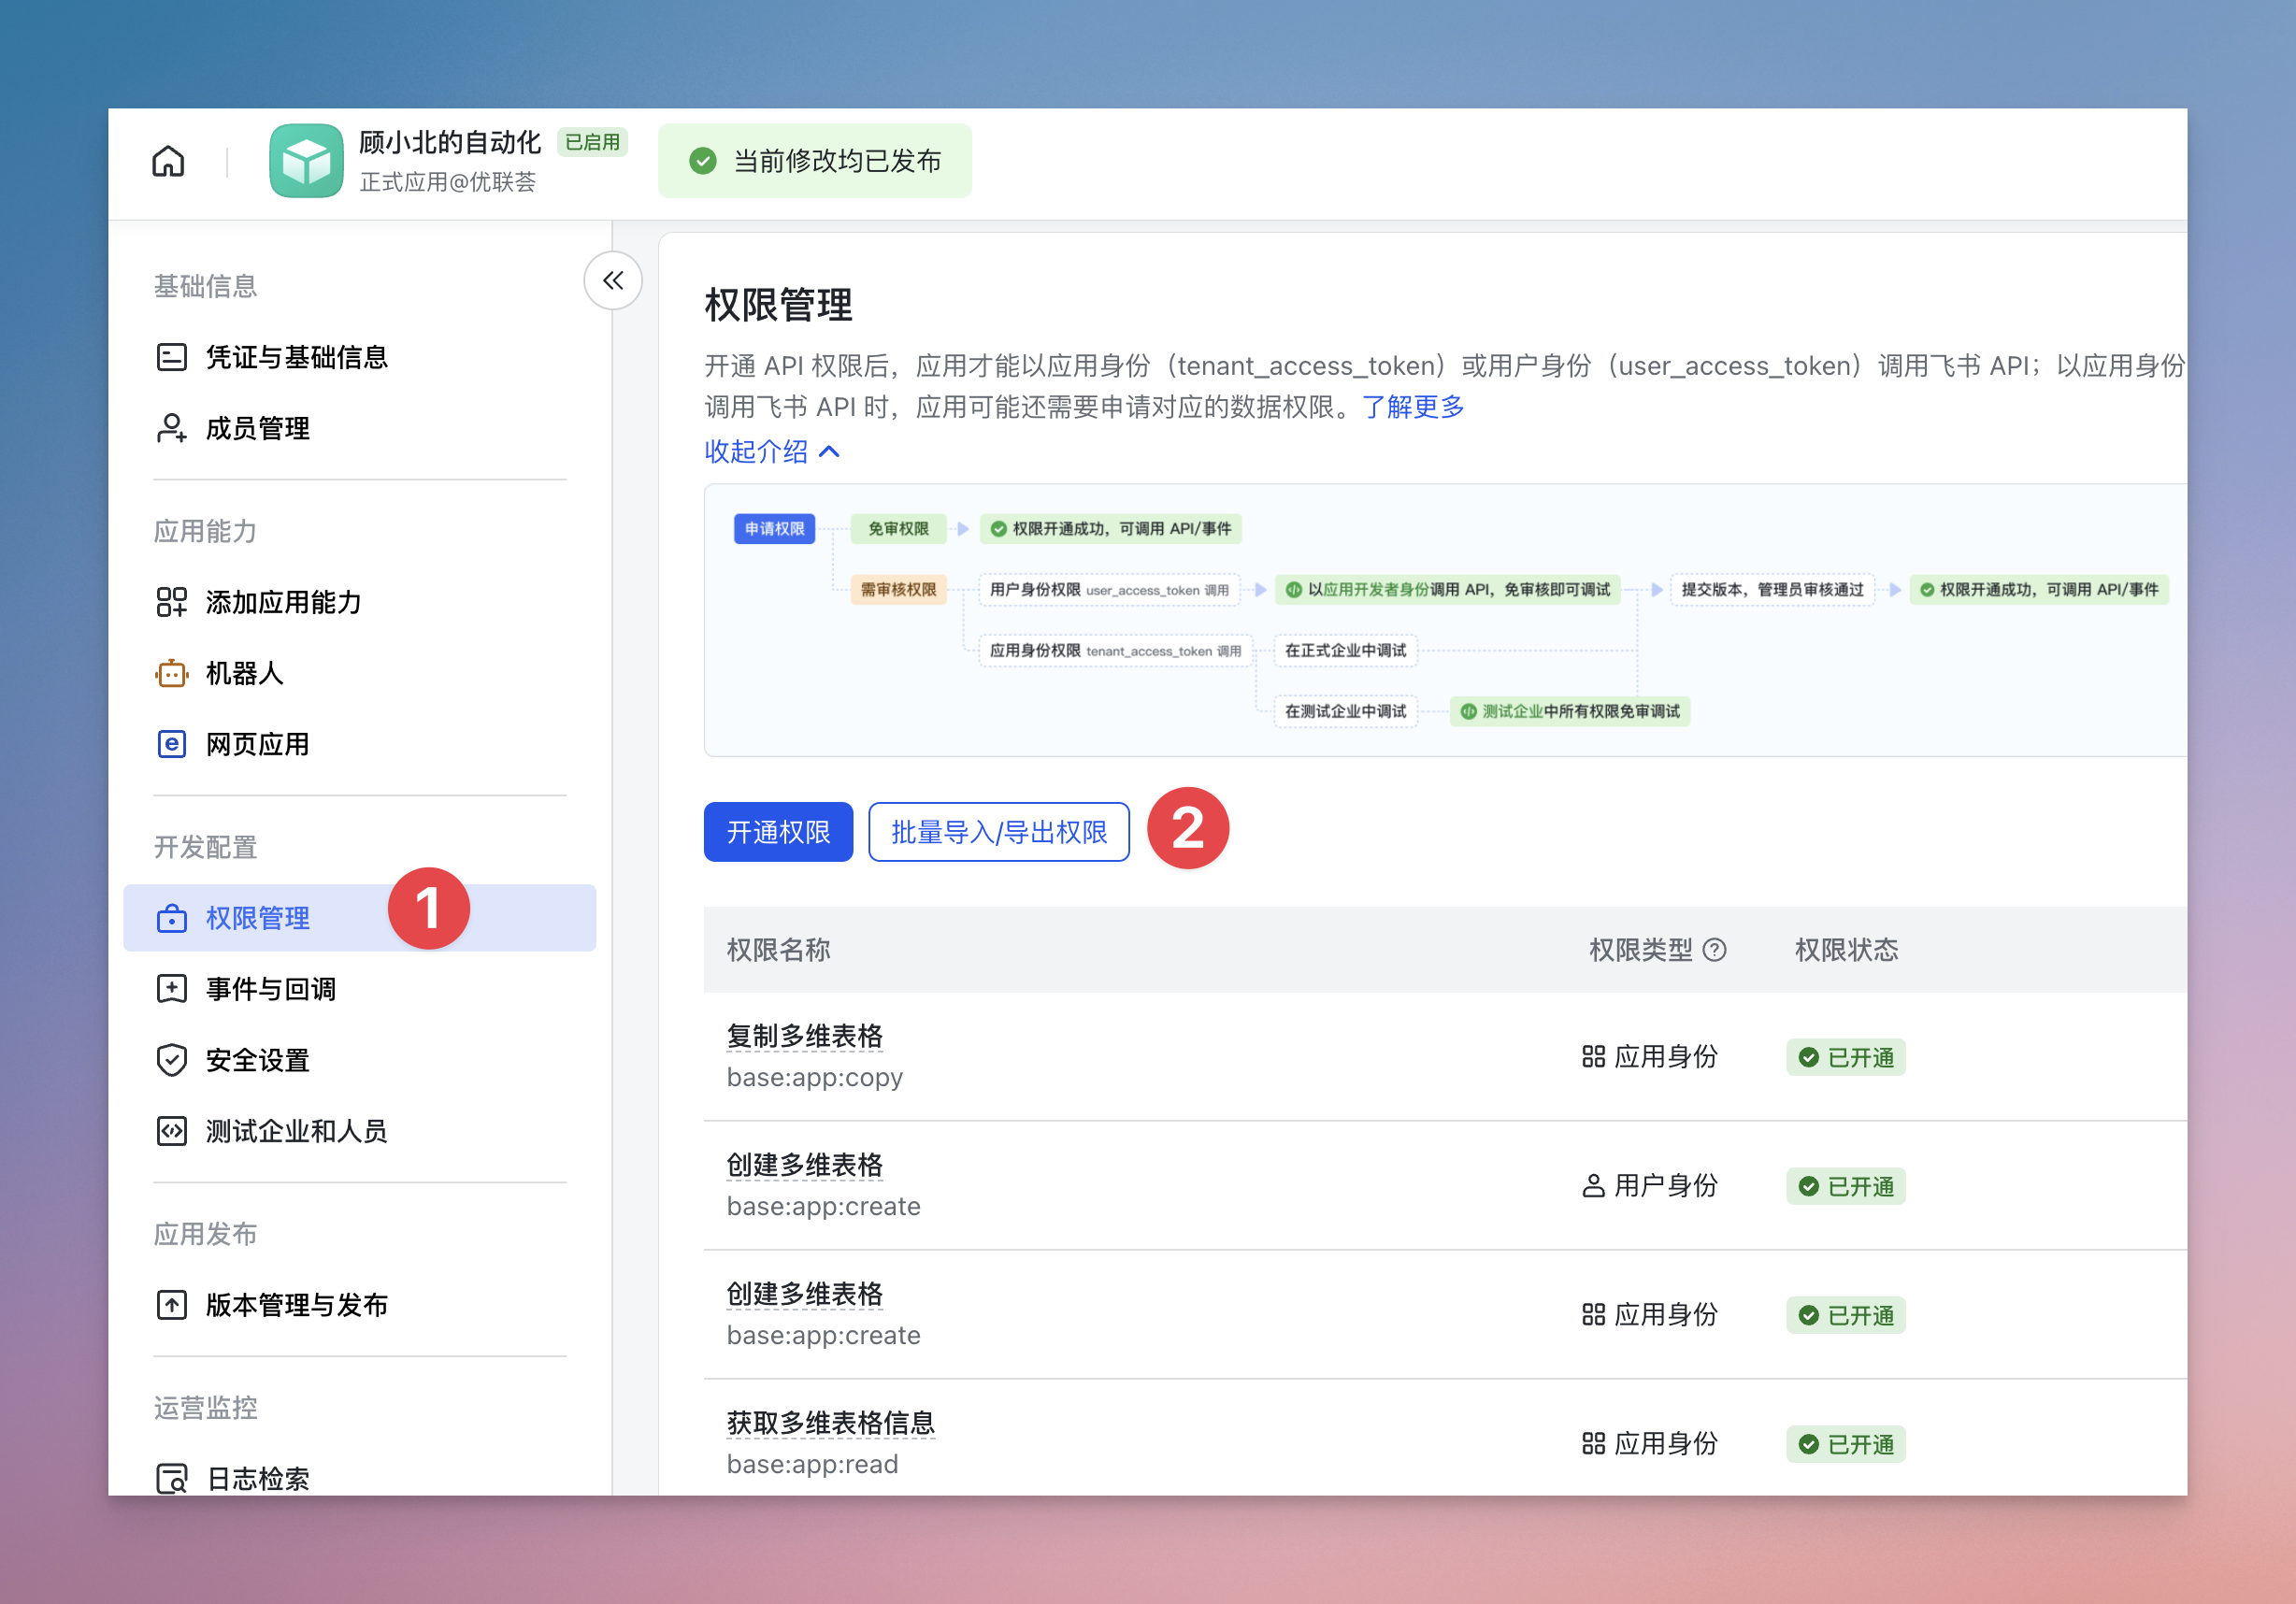
Task: Open 凭证与基础信息 in sidebar
Action: point(296,357)
